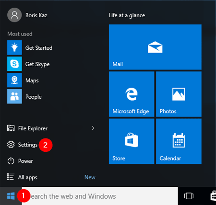Image resolution: width=216 pixels, height=205 pixels.
Task: Click the Store icon on the taskbar
Action: pyautogui.click(x=213, y=196)
